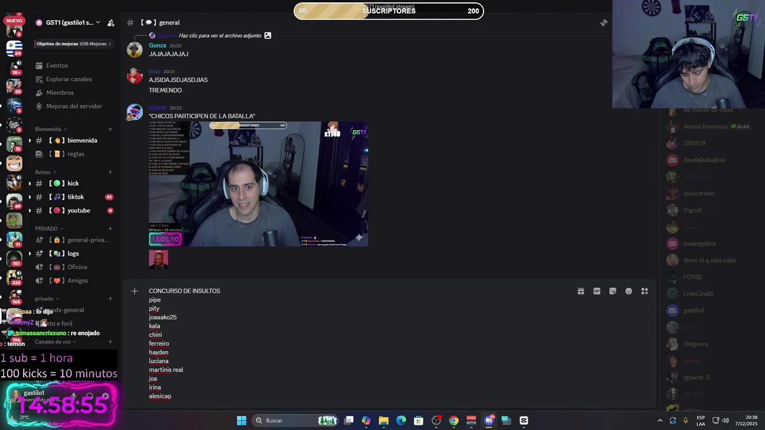The image size is (765, 430).
Task: Select the smiling face server icon
Action: pos(14,163)
